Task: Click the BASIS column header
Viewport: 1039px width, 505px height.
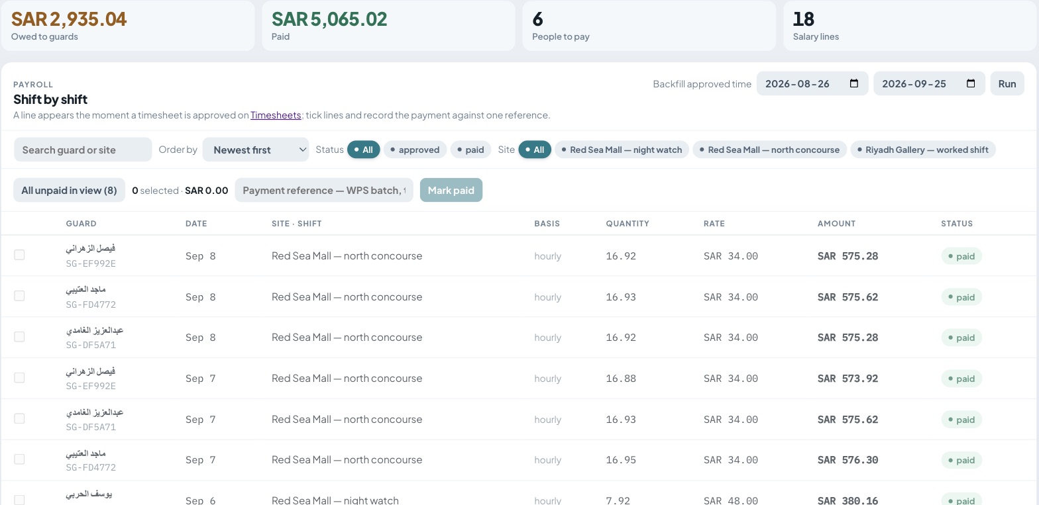Action: point(547,224)
